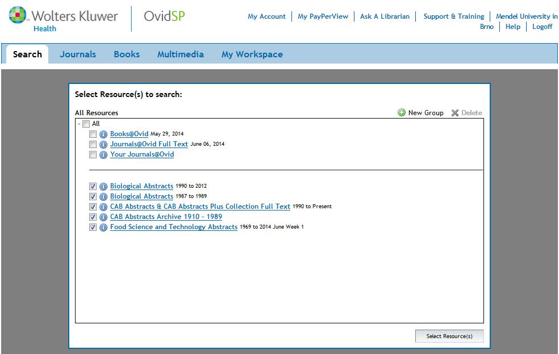559x354 pixels.
Task: Click the 'Health' text under the logo
Action: tap(45, 28)
